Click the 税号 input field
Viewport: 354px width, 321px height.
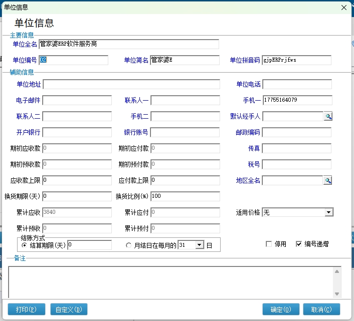(297, 164)
